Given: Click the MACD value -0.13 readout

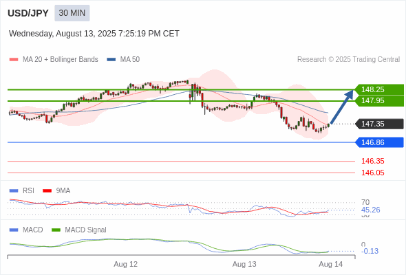Looking at the screenshot, I should tap(370, 251).
